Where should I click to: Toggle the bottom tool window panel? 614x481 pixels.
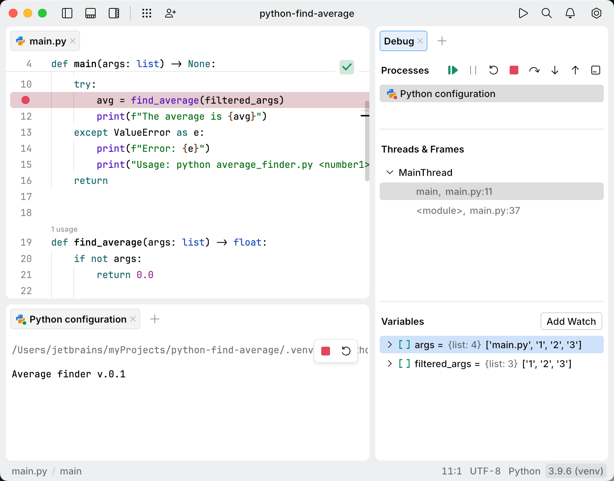tap(91, 14)
